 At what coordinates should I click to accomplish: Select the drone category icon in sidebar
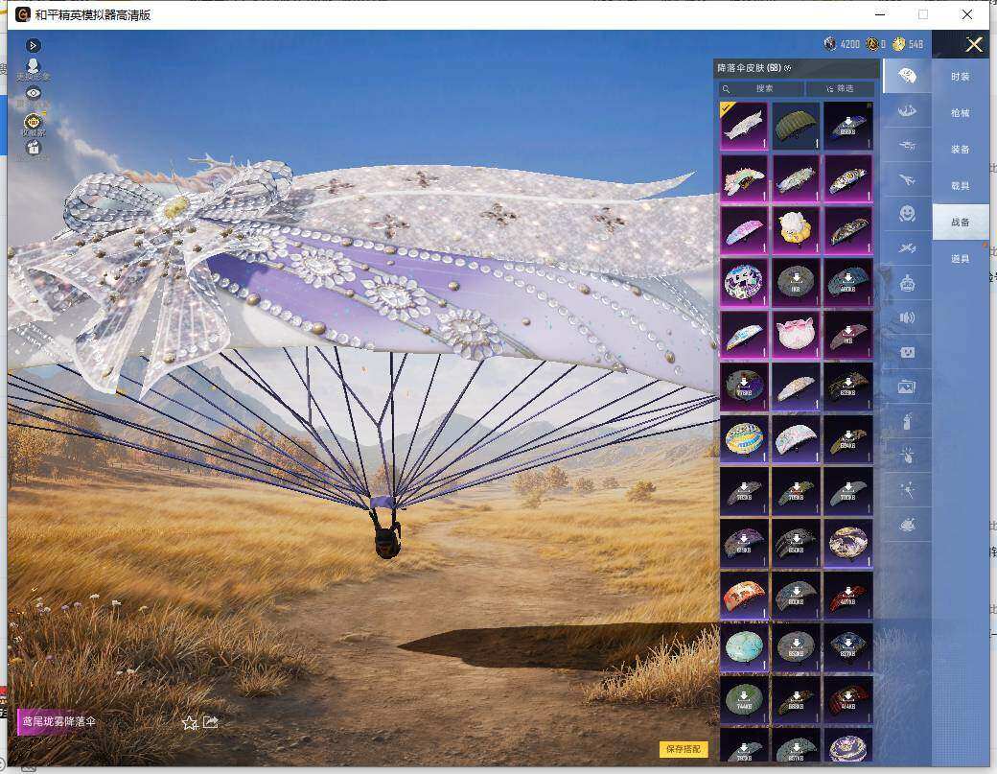click(907, 146)
